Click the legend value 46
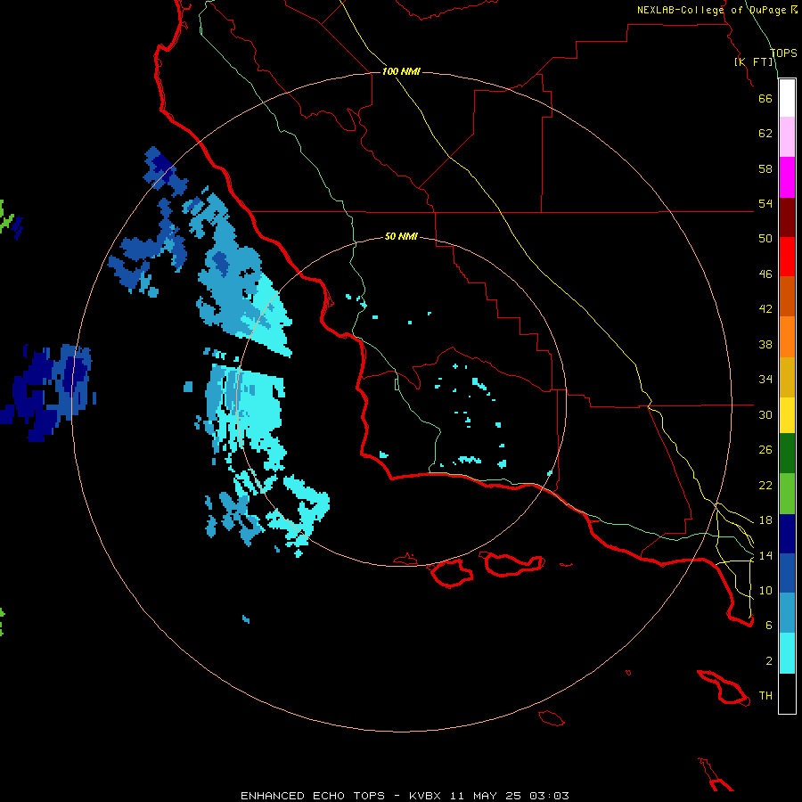 coord(765,274)
